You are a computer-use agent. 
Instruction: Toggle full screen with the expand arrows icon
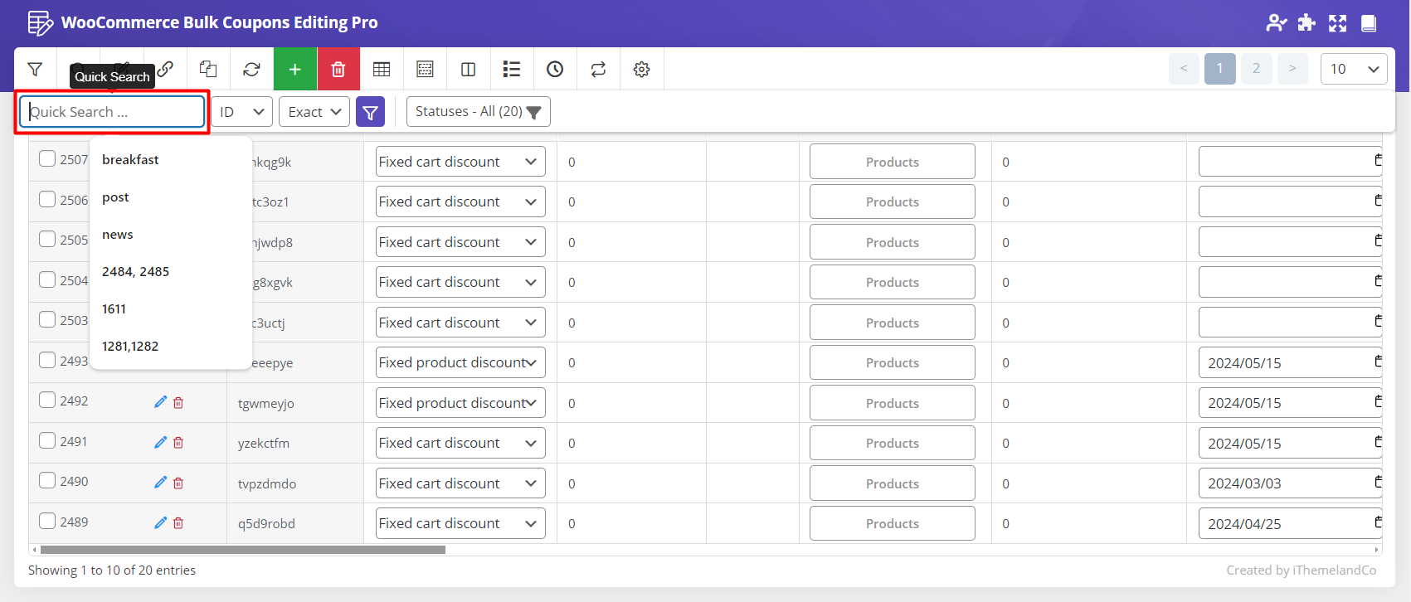coord(1337,23)
